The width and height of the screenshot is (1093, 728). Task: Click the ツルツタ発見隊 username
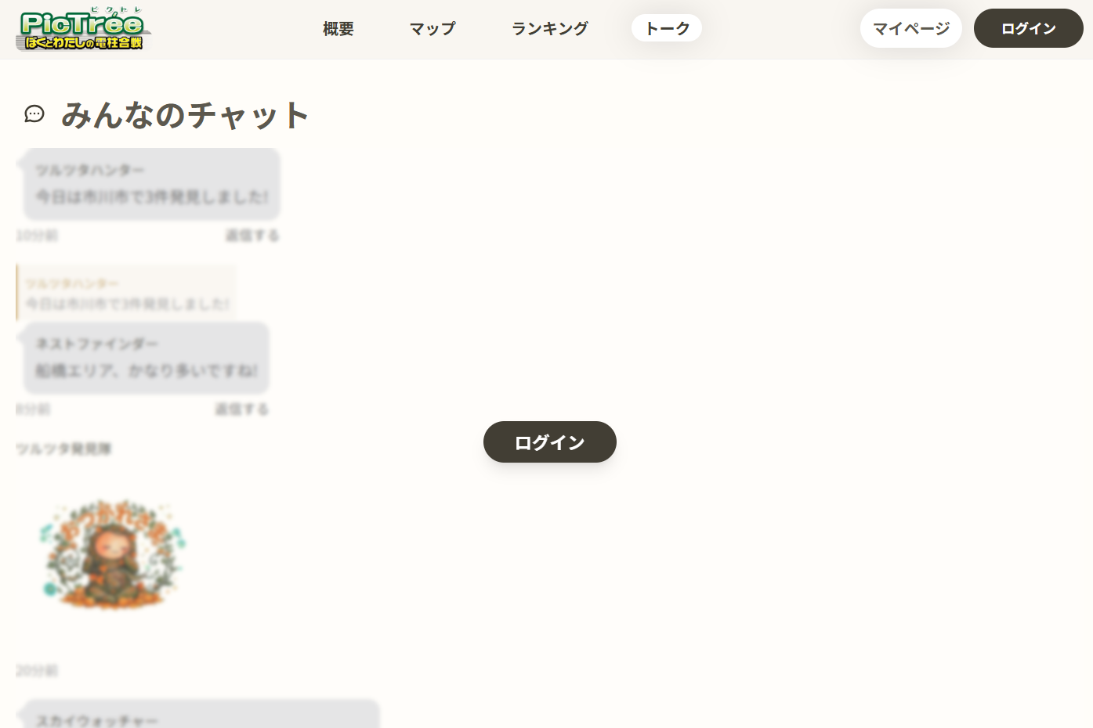[63, 449]
